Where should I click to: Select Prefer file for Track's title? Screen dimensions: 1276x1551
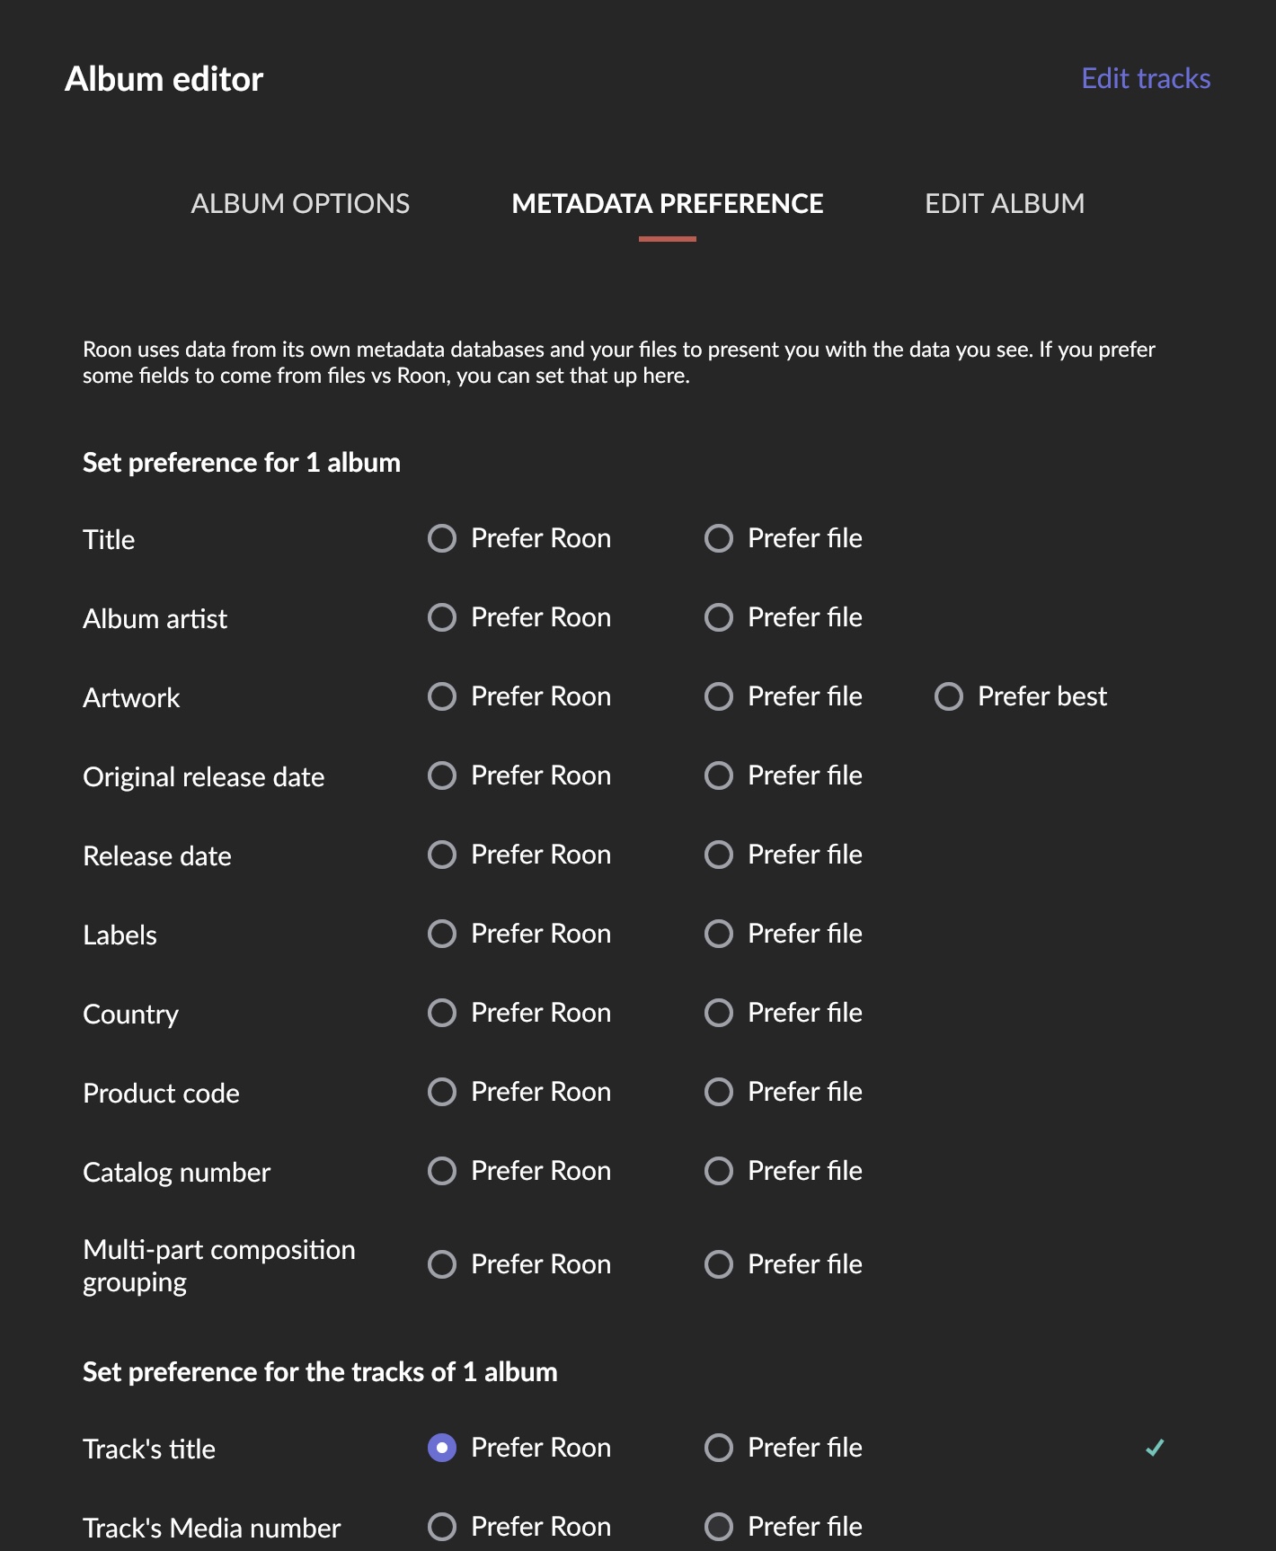(x=719, y=1448)
